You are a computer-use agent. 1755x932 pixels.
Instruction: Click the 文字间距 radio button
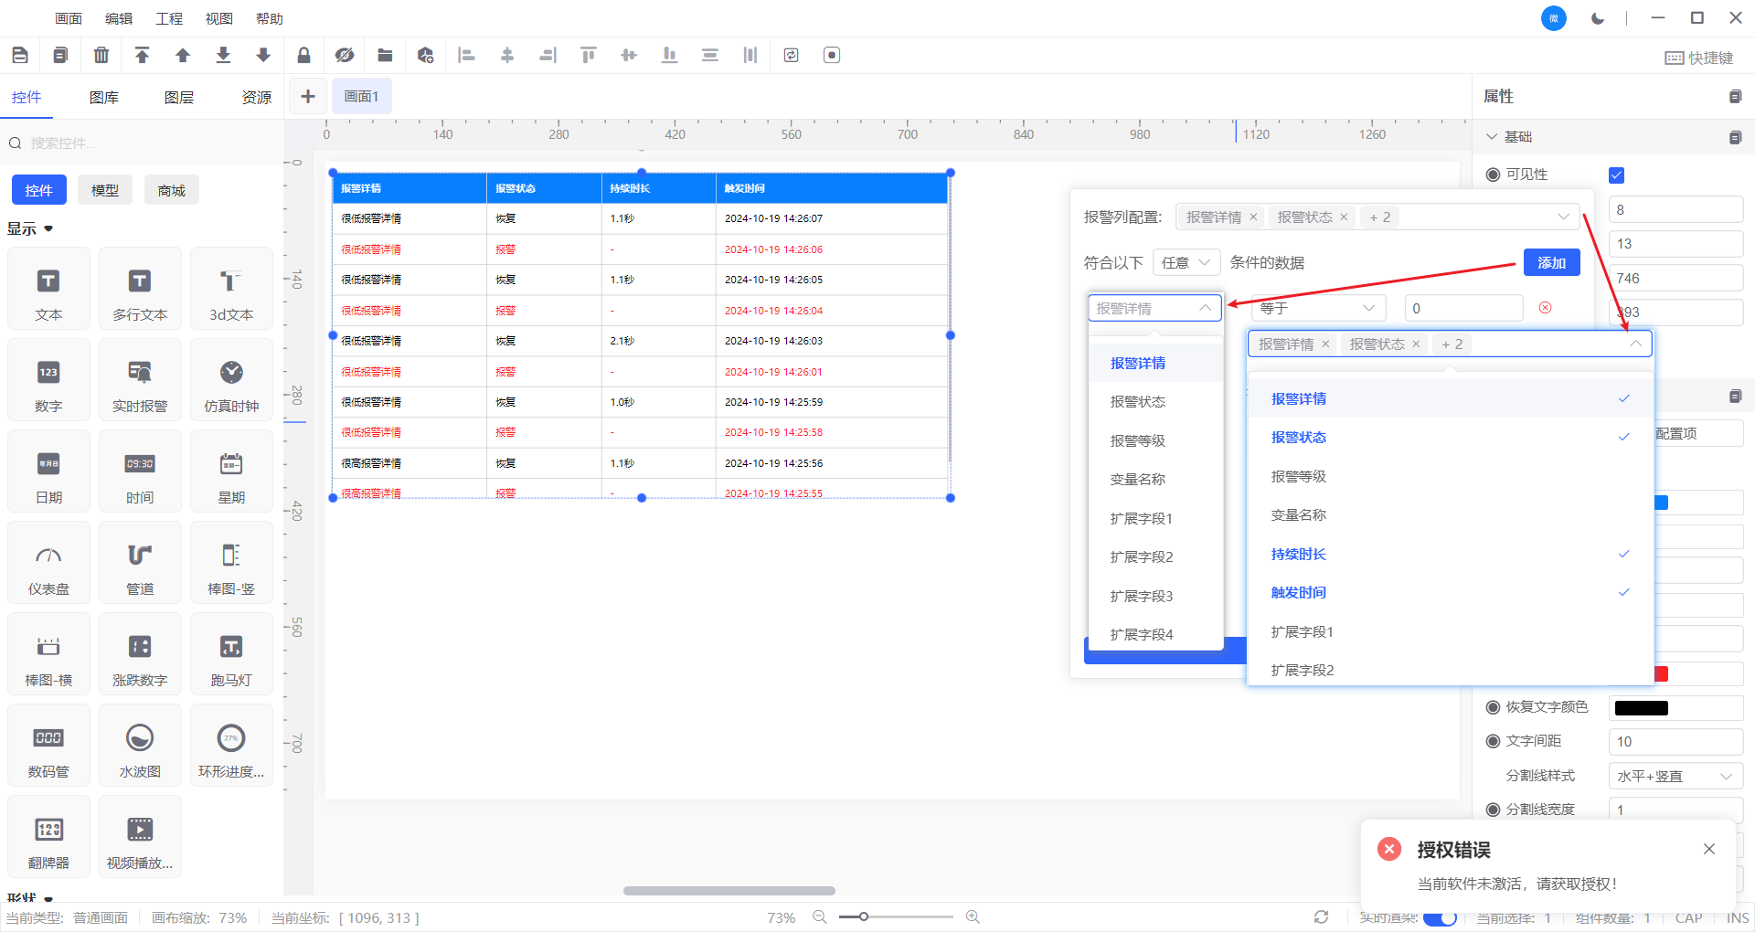[1493, 741]
